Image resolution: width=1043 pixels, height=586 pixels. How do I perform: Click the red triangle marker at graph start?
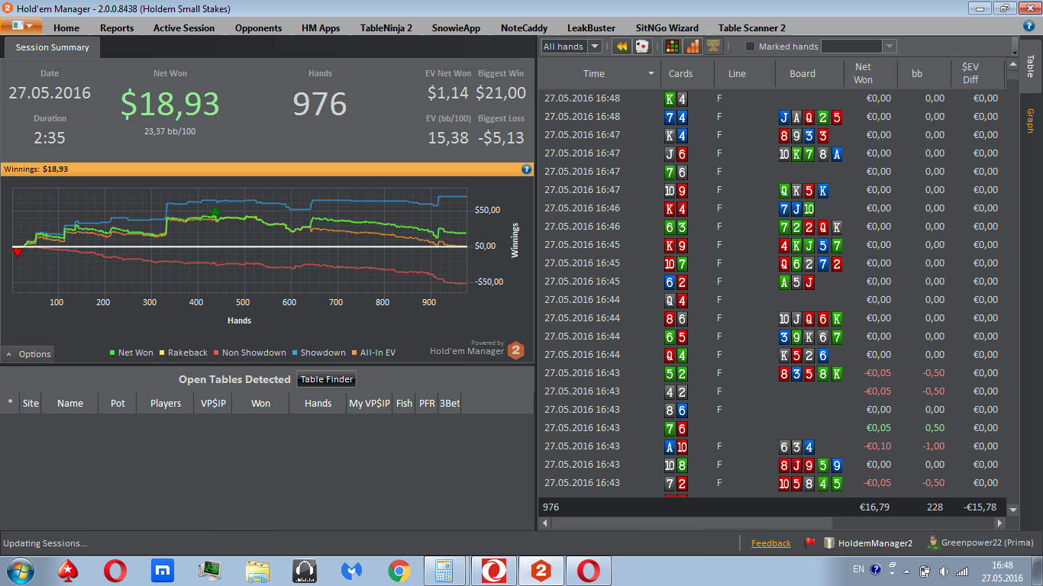(17, 251)
